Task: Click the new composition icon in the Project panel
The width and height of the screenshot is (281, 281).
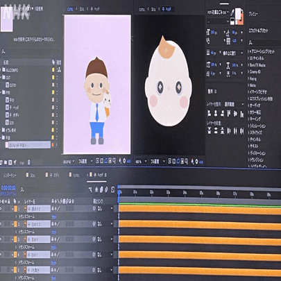Action: click(10, 162)
